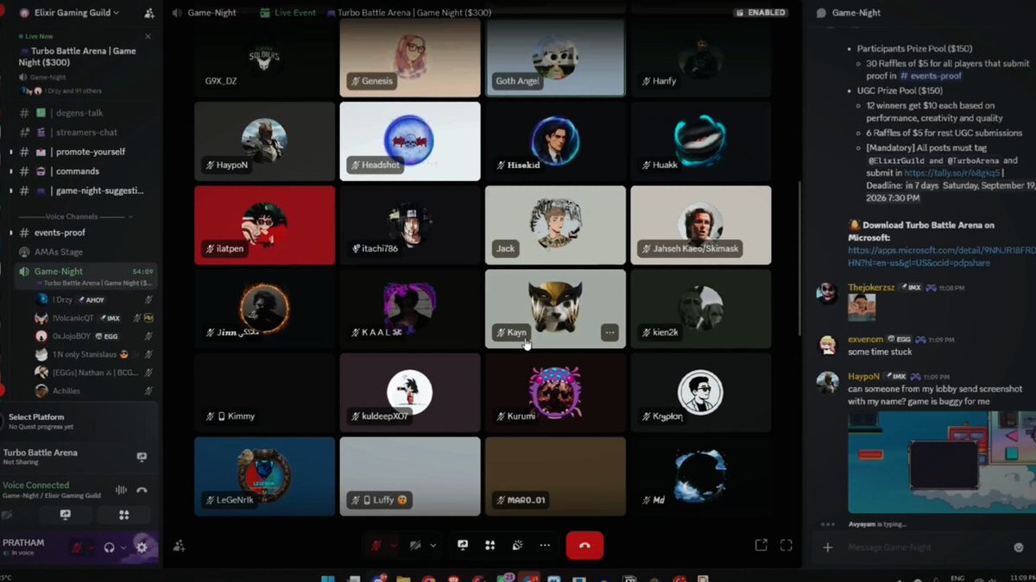Open the emoji picker in message box
Viewport: 1036px width, 582px height.
click(x=1018, y=548)
